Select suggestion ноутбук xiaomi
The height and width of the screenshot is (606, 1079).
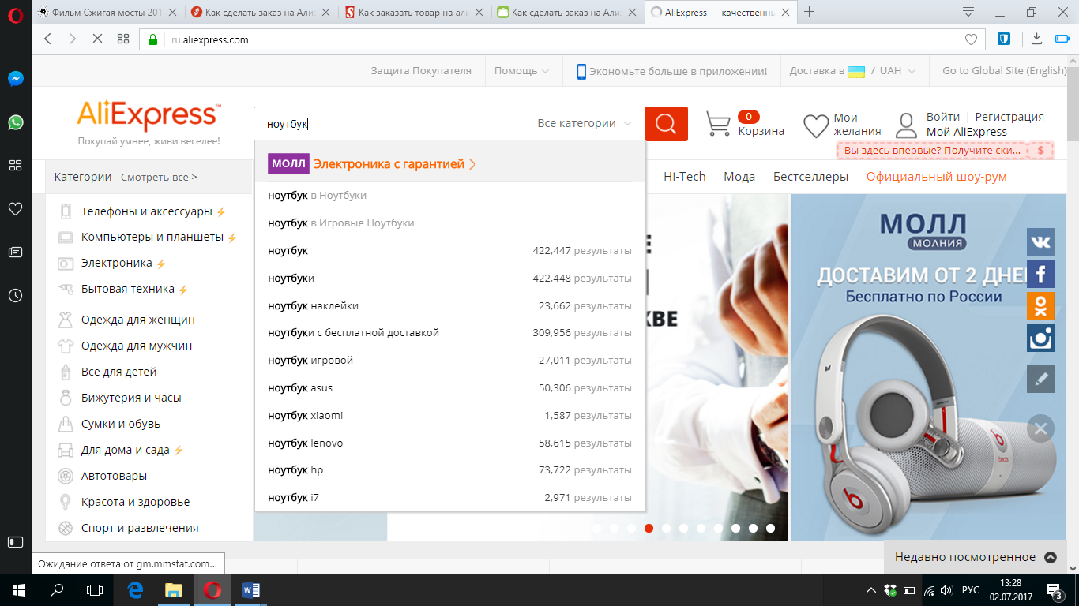tap(450, 415)
